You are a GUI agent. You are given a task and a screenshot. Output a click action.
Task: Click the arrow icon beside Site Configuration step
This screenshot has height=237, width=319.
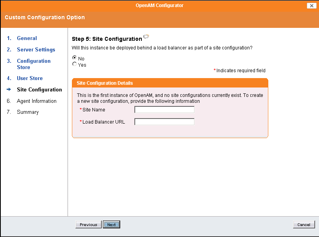click(x=9, y=89)
